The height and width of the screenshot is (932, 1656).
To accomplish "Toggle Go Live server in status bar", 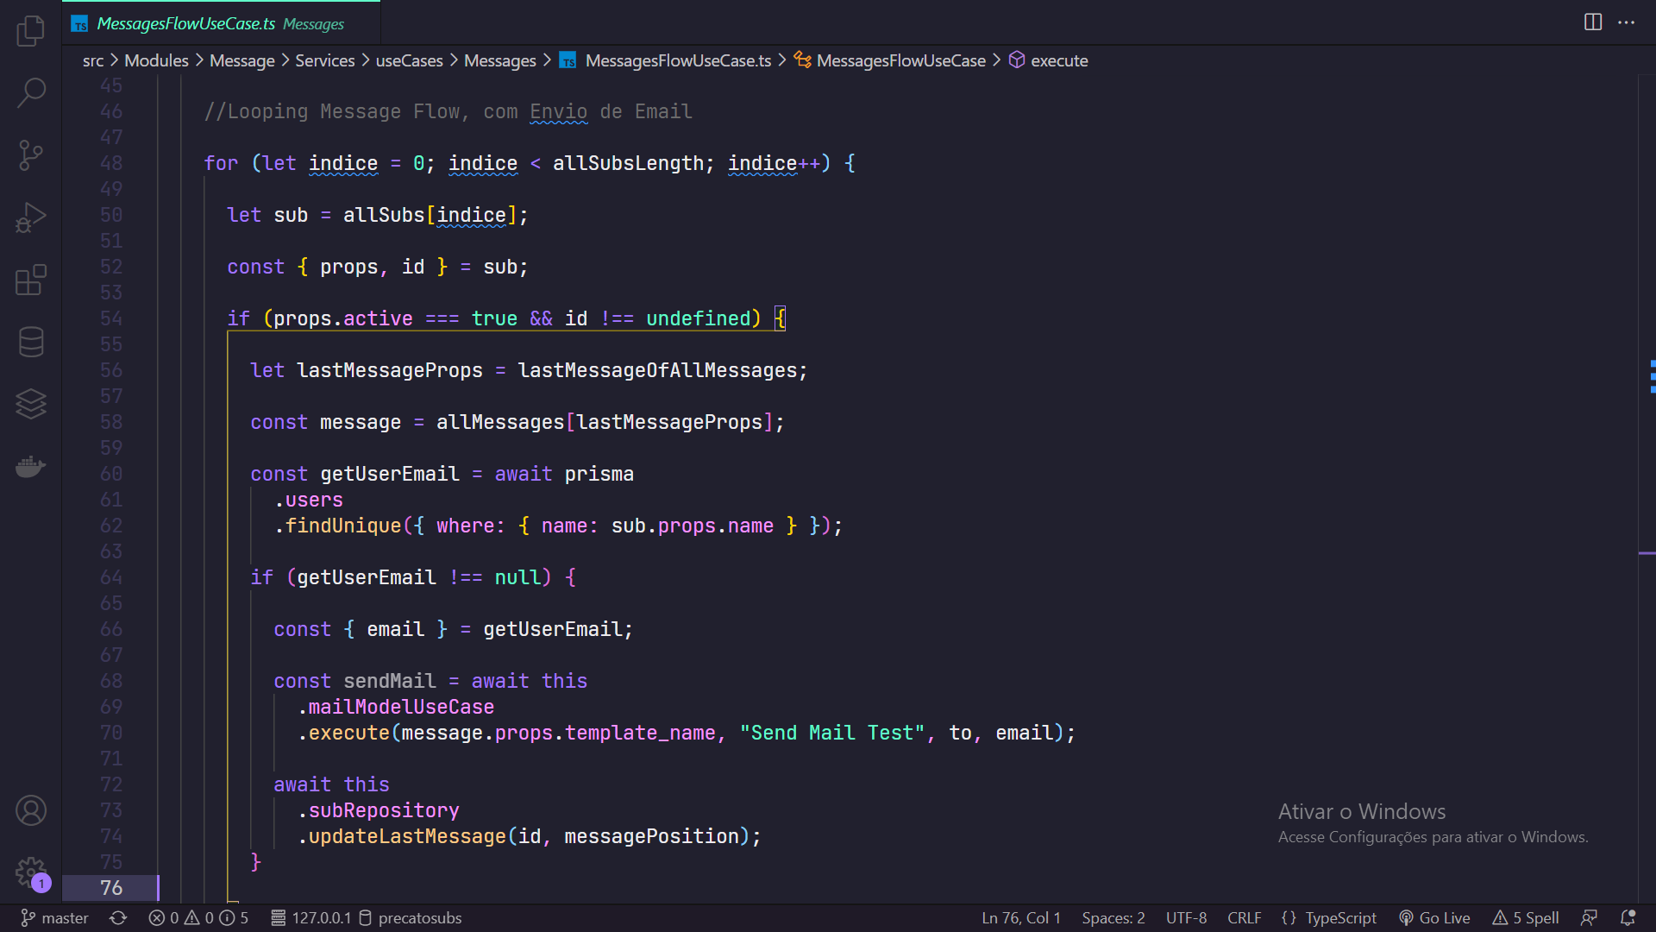I will (x=1434, y=918).
